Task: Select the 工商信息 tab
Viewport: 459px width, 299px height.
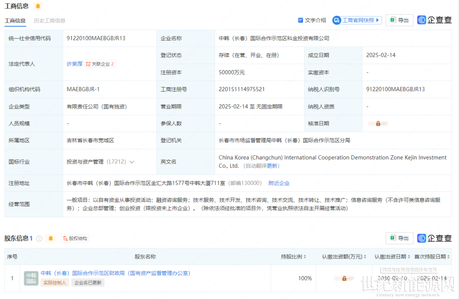Action: click(x=15, y=20)
